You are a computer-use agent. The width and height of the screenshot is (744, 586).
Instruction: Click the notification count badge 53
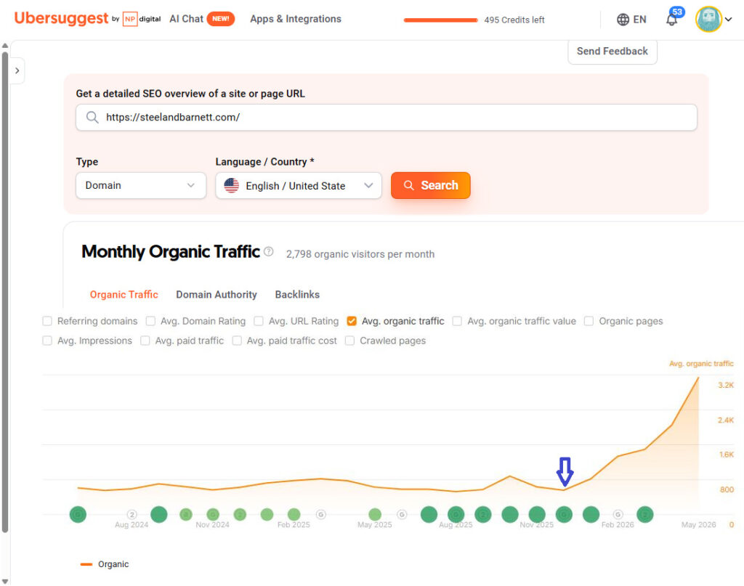677,12
